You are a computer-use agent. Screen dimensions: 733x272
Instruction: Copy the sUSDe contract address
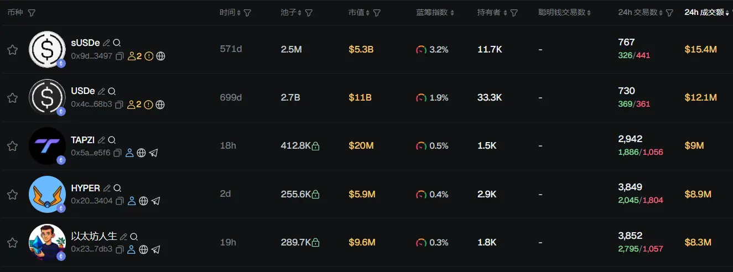pyautogui.click(x=119, y=56)
